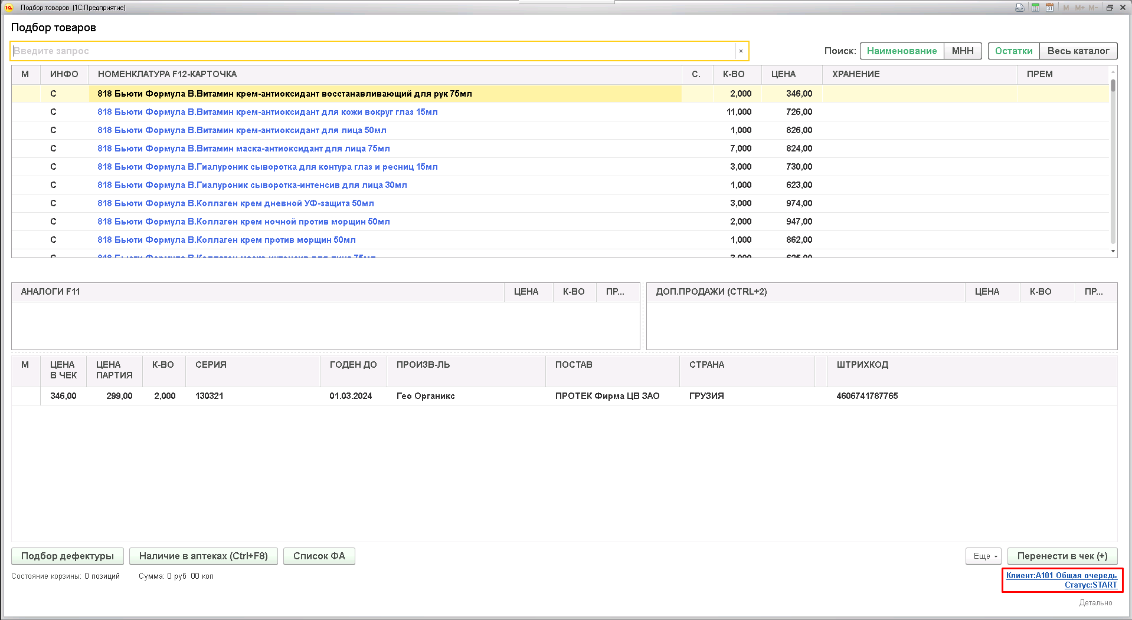Click scroll-down arrow of product list
The height and width of the screenshot is (620, 1132).
1113,252
